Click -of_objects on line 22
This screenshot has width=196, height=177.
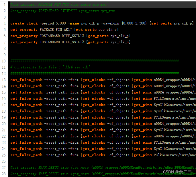click(118, 136)
